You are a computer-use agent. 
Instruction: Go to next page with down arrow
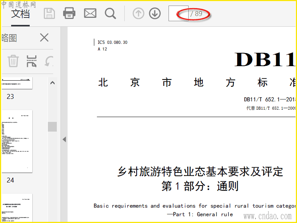[155, 14]
